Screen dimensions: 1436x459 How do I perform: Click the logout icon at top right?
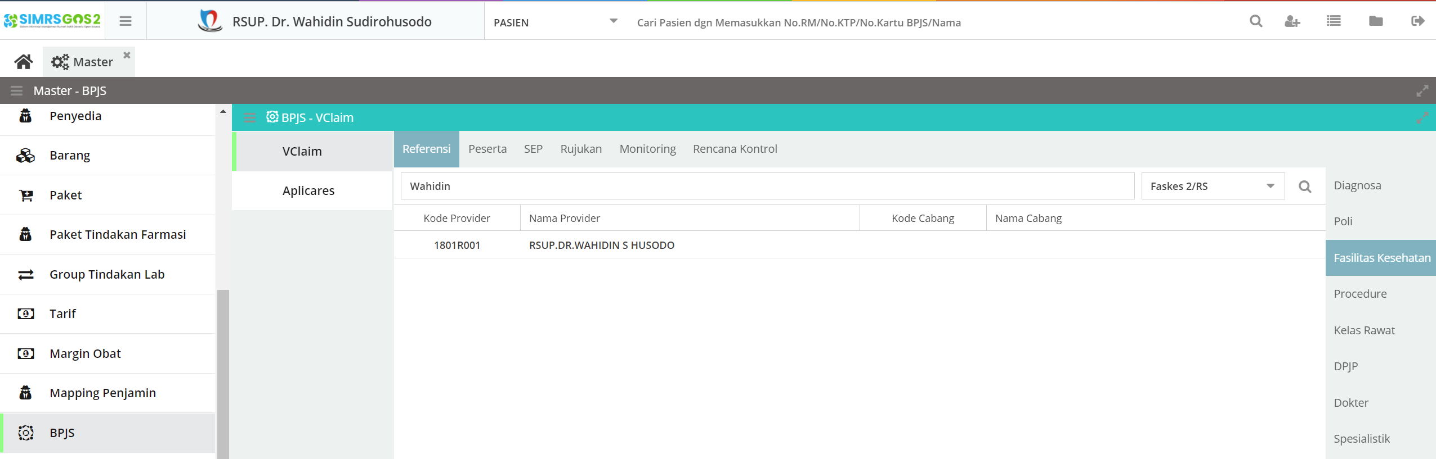[1417, 21]
